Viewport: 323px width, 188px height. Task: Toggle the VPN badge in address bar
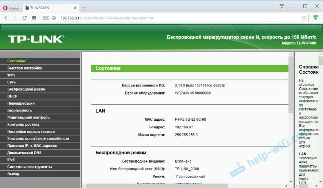(x=46, y=18)
